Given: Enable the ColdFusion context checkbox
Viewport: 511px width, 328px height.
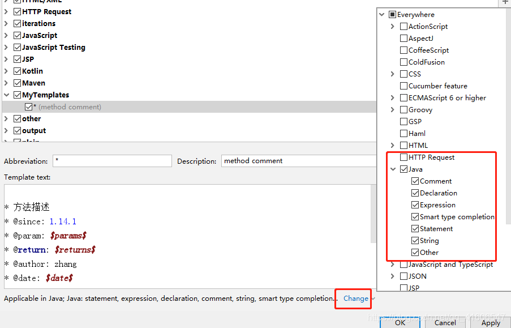Looking at the screenshot, I should point(403,62).
